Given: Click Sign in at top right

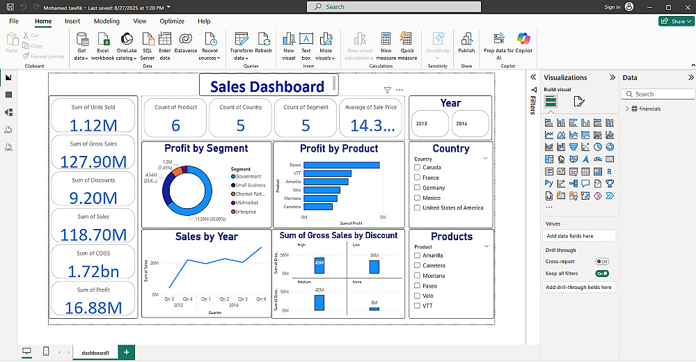Looking at the screenshot, I should 612,7.
